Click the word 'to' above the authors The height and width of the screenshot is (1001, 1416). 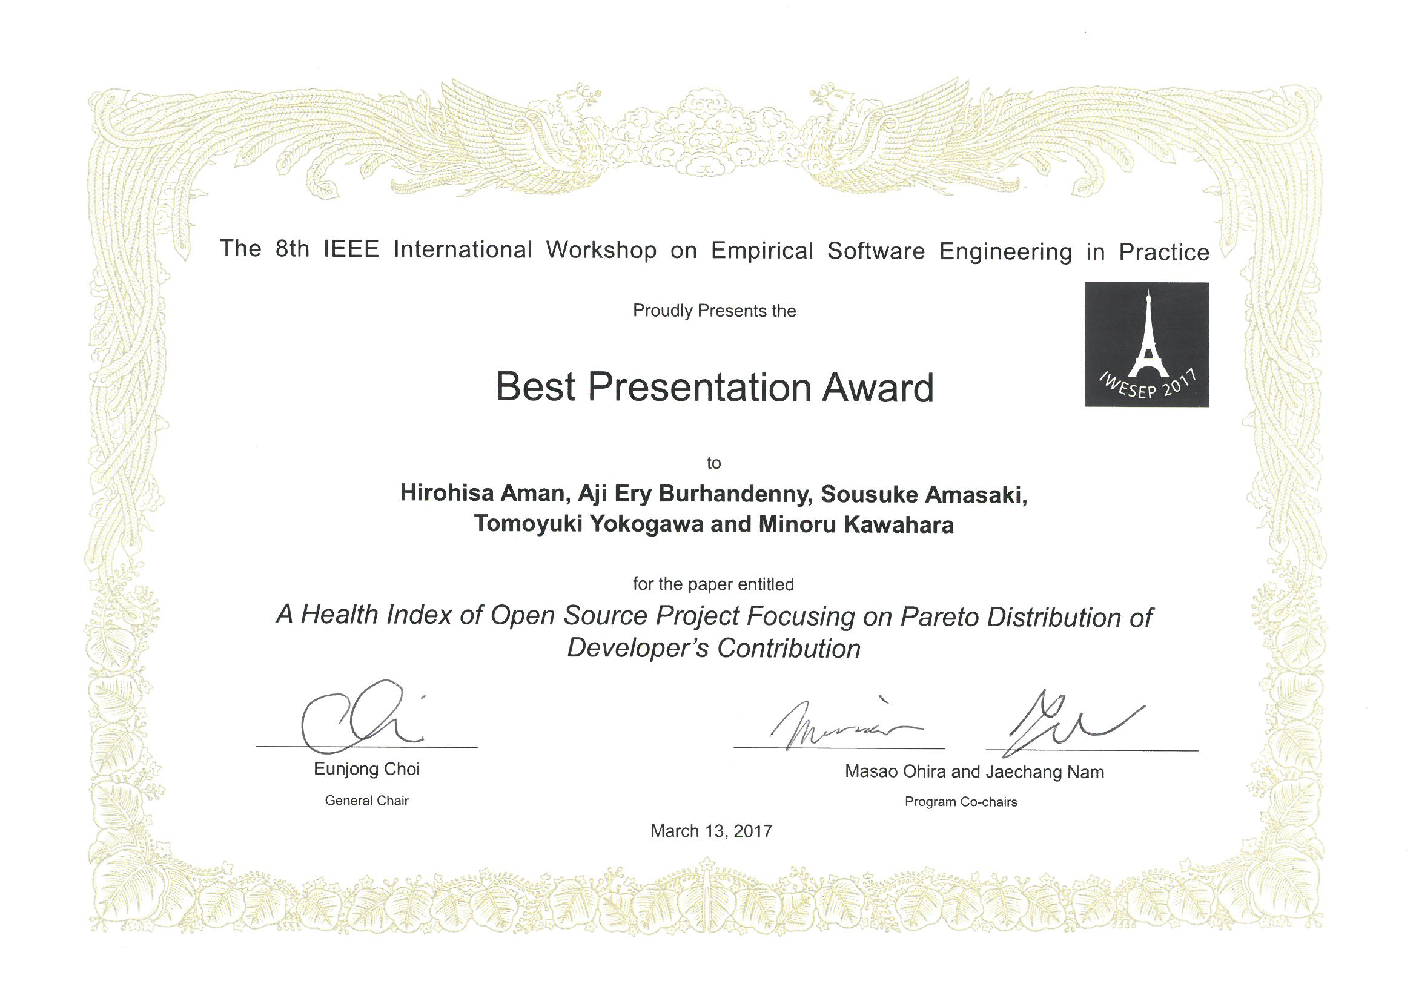point(713,463)
